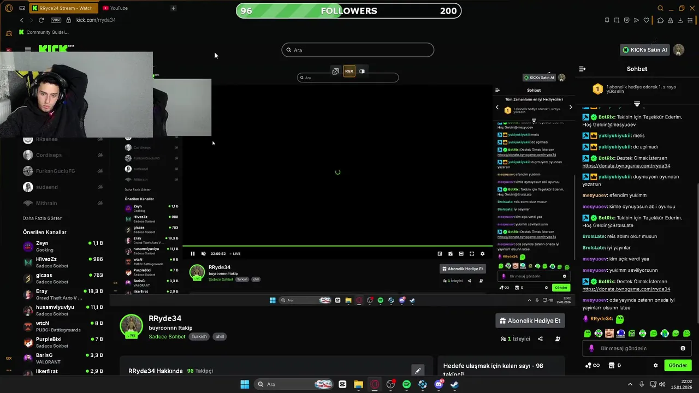Image resolution: width=699 pixels, height=393 pixels.
Task: Open browser extensions puzzle icon
Action: [660, 20]
